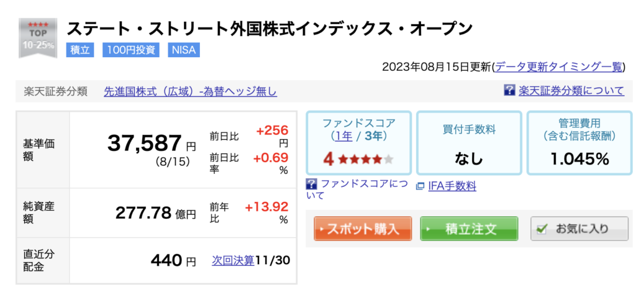This screenshot has height=292, width=636.
Task: Open データ更新タイミング一覧 link
Action: click(x=558, y=66)
